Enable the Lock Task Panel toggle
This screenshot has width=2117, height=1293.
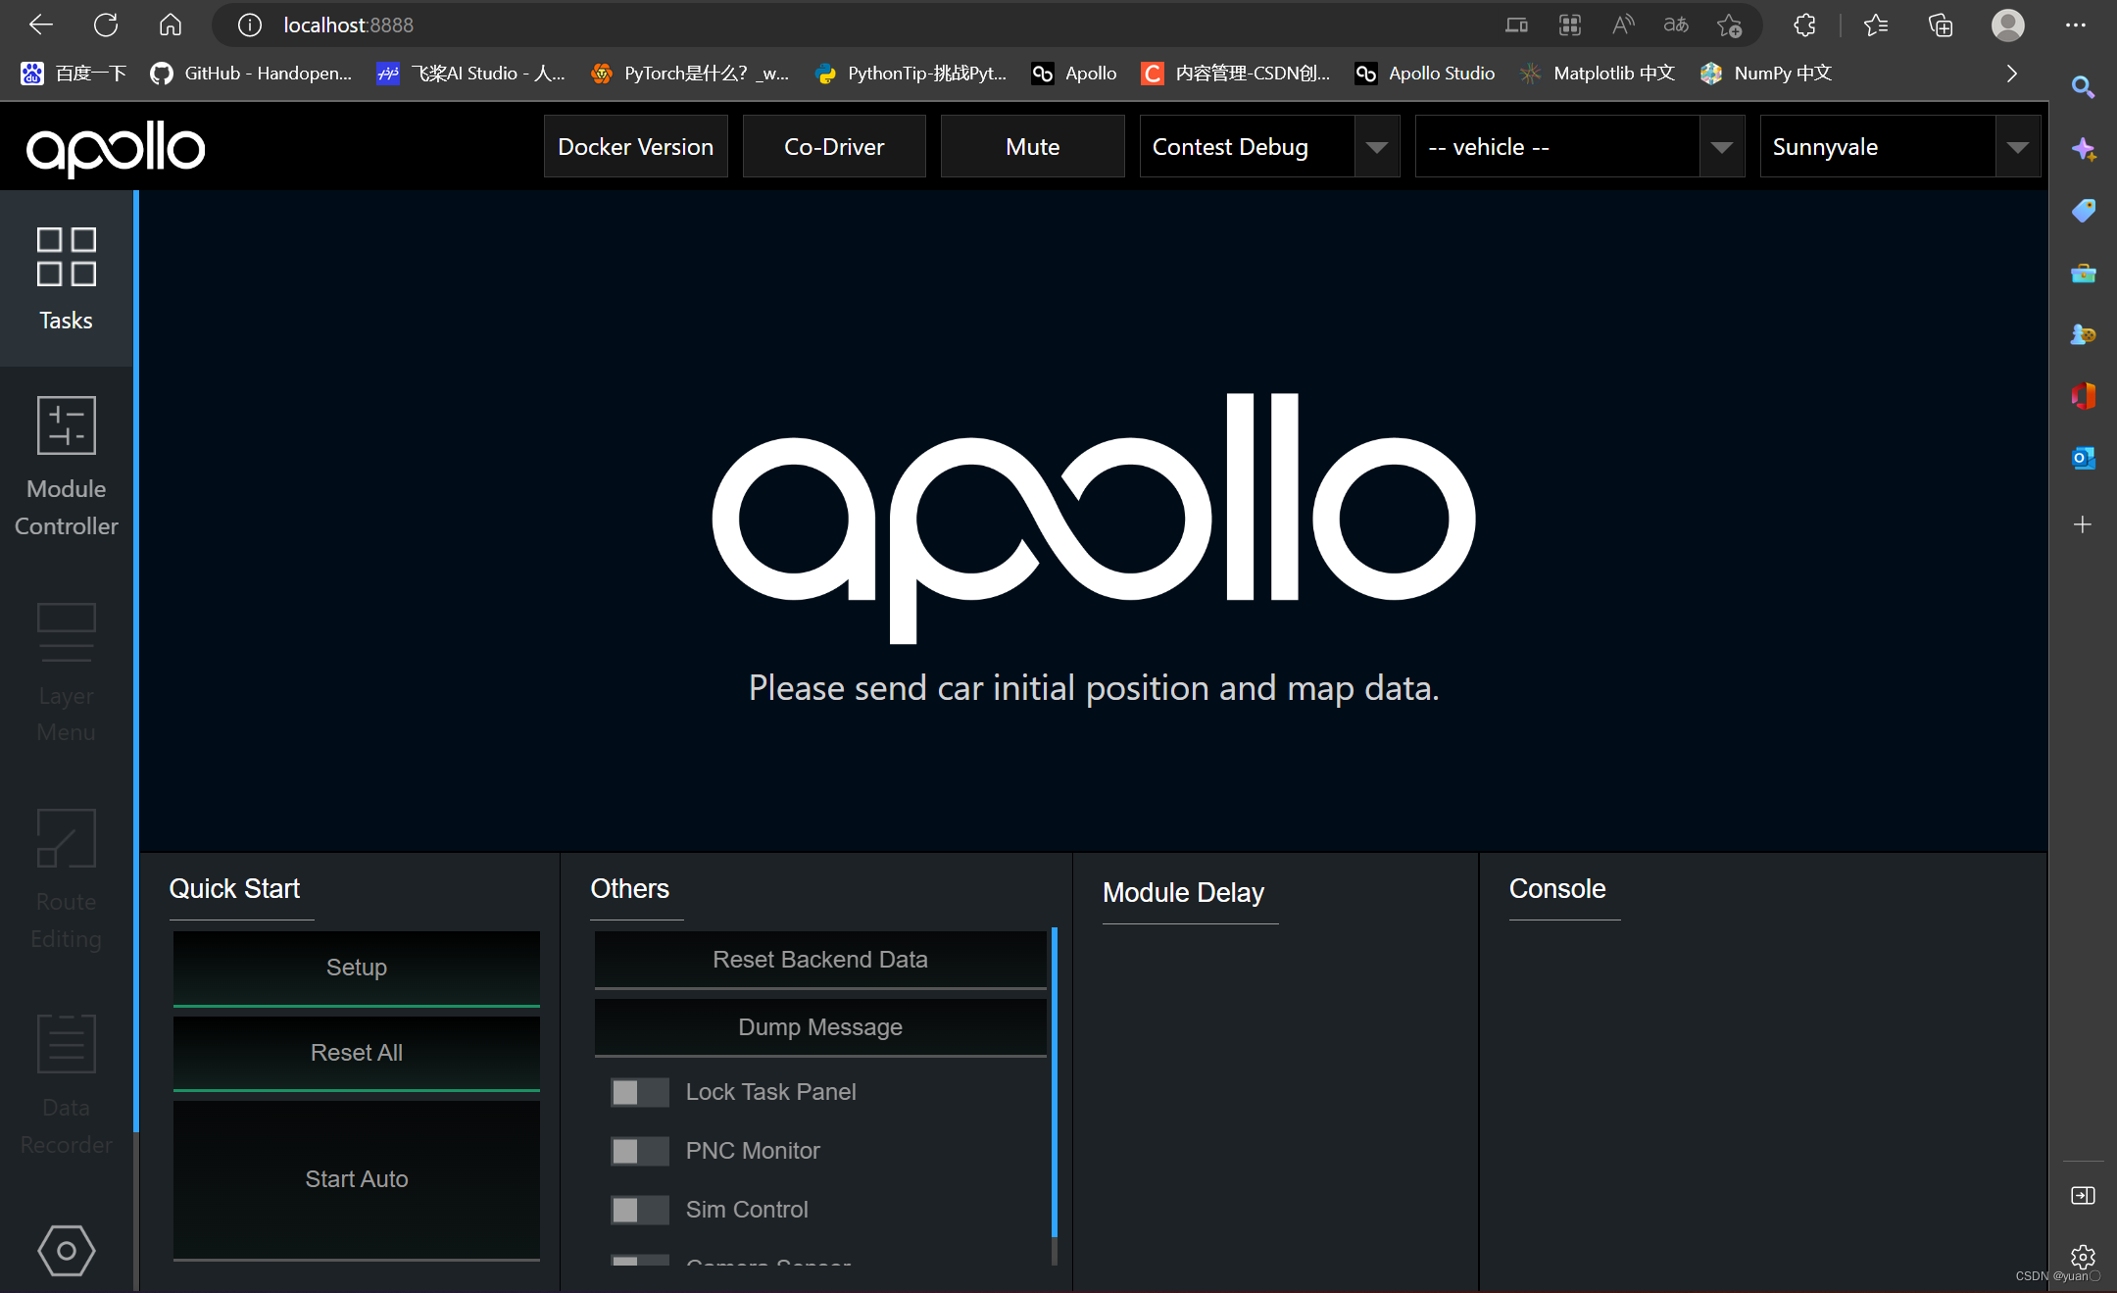[639, 1091]
